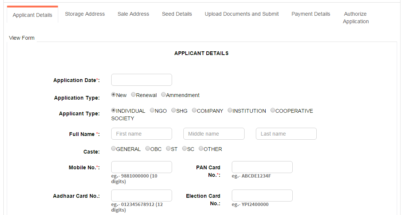Open the Authorize Application tab
Screen dimensions: 405x215
point(356,18)
